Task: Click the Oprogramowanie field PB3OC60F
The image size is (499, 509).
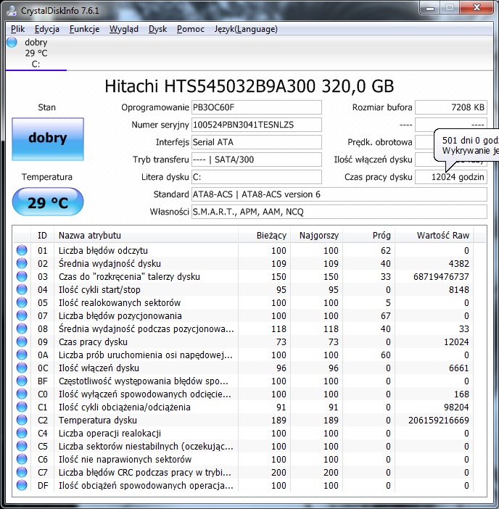Action: 257,107
